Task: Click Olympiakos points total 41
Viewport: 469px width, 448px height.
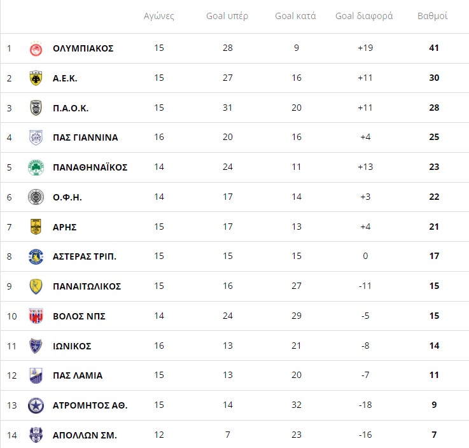Action: [434, 48]
